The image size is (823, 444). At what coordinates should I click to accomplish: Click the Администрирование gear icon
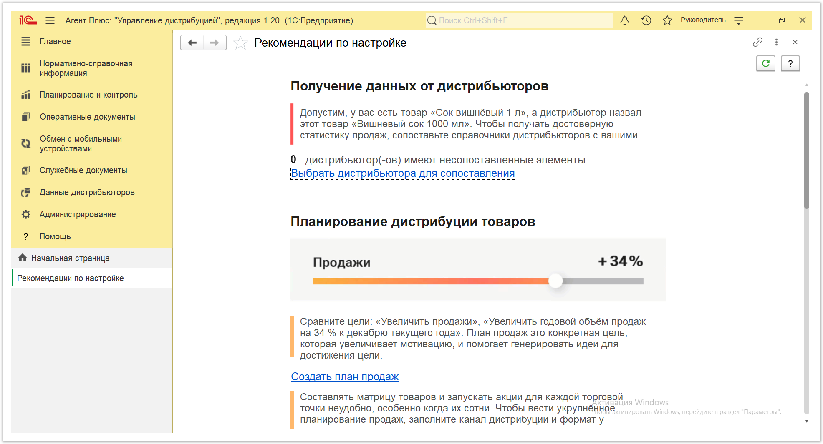[x=26, y=214]
